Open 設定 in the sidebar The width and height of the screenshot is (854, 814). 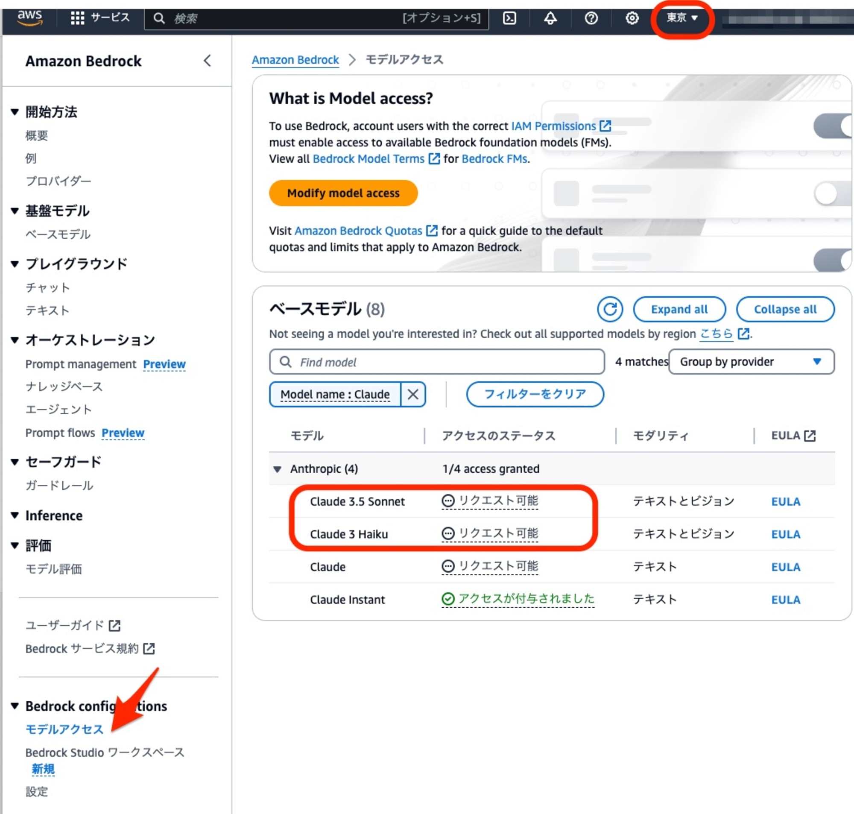[36, 791]
